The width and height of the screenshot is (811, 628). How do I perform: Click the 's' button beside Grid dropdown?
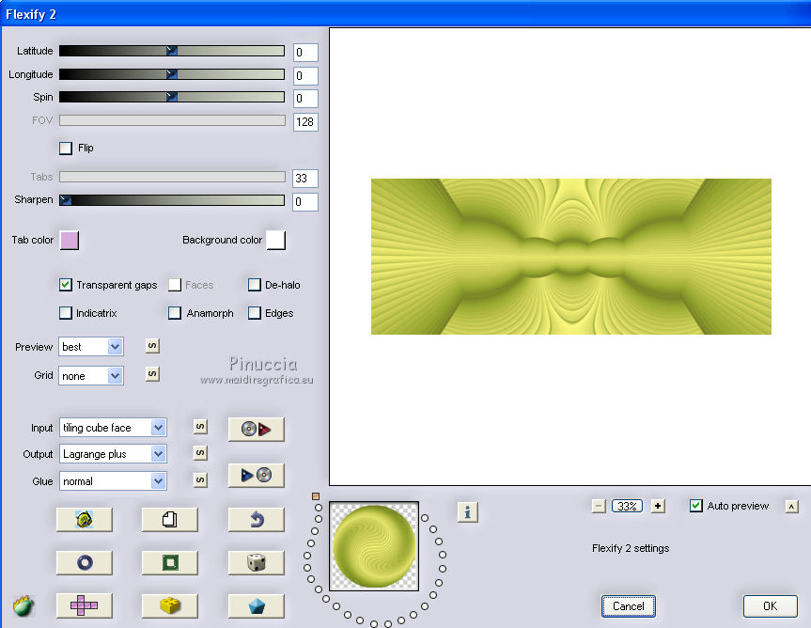click(x=152, y=373)
